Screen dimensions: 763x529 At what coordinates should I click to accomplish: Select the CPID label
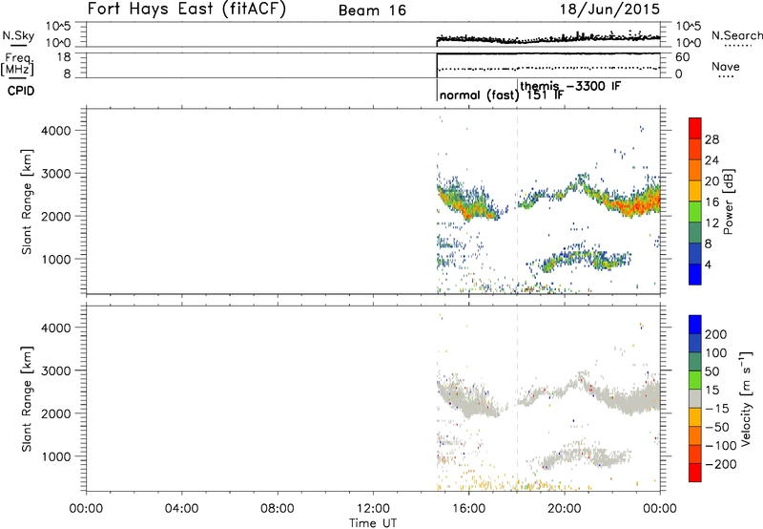(21, 91)
